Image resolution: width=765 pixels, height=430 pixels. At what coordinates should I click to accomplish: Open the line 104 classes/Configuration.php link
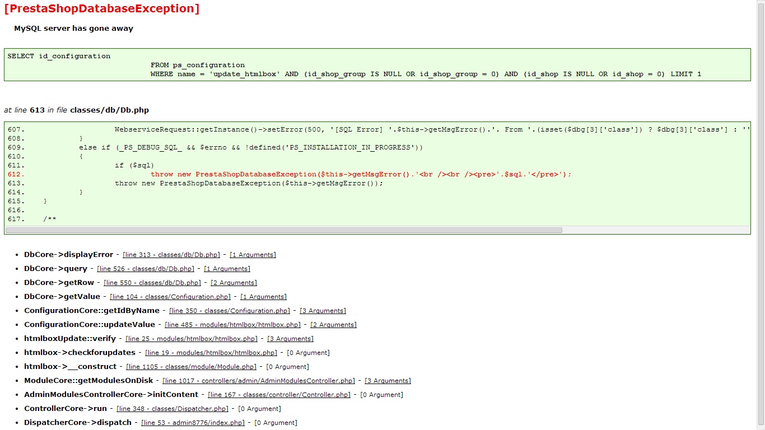coord(170,297)
